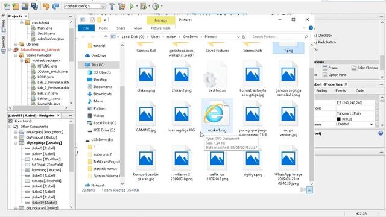Expand the Libraries node in Projects

point(16,44)
